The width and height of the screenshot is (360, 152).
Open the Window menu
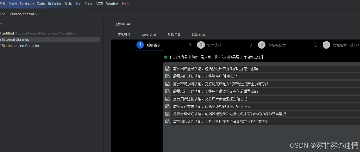pyautogui.click(x=113, y=4)
